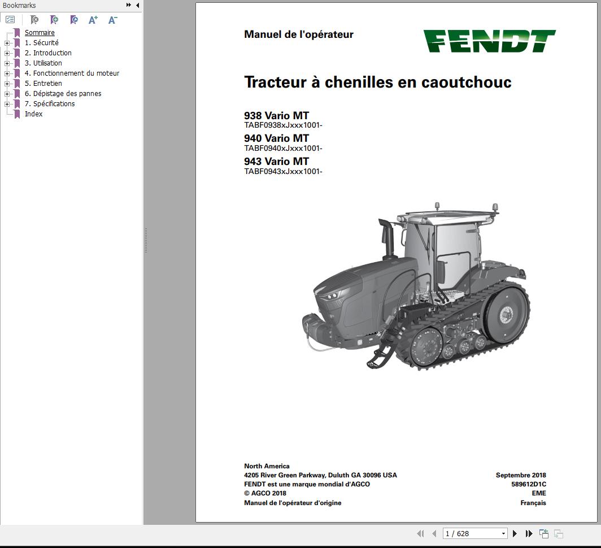601x548 pixels.
Task: Go to the first page button
Action: point(420,533)
